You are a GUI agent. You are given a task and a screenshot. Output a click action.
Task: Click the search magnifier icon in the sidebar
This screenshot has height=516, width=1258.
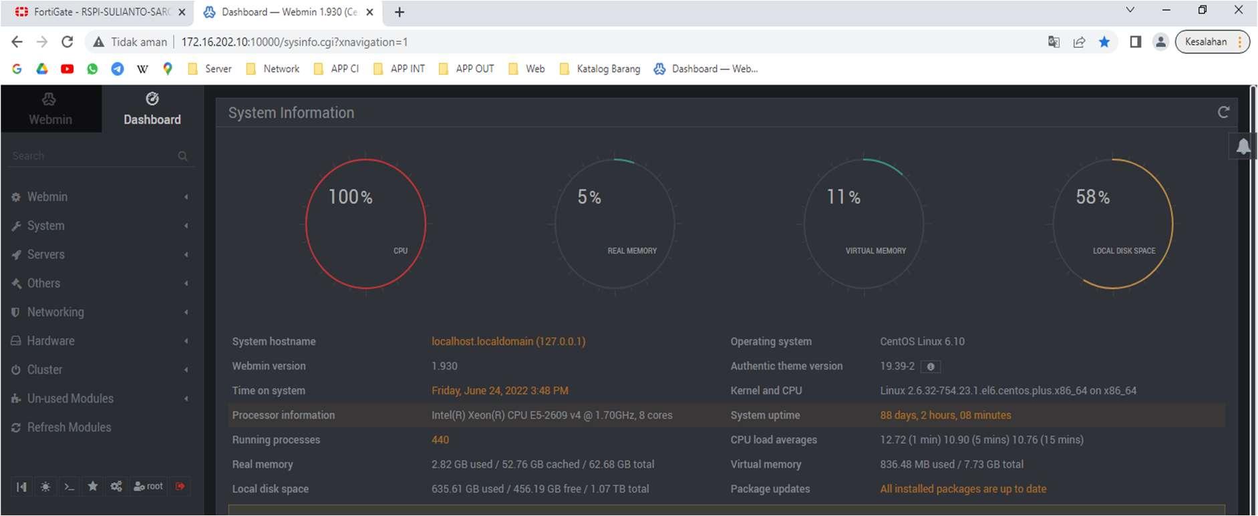coord(182,156)
